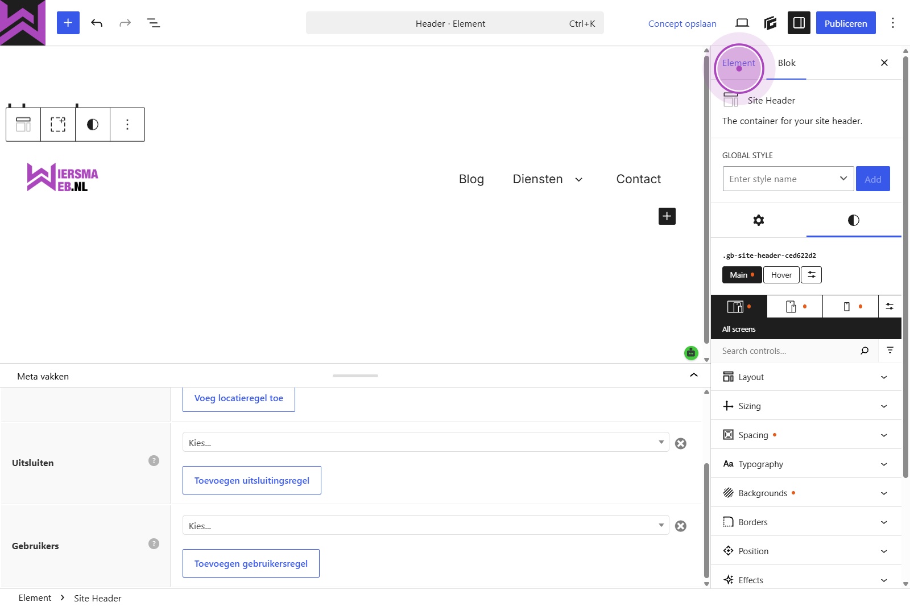Image resolution: width=910 pixels, height=606 pixels.
Task: Expand the Typography section
Action: [806, 464]
